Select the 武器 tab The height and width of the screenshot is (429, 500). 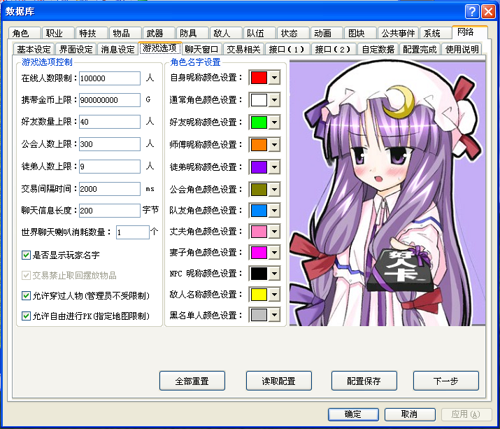[x=159, y=33]
